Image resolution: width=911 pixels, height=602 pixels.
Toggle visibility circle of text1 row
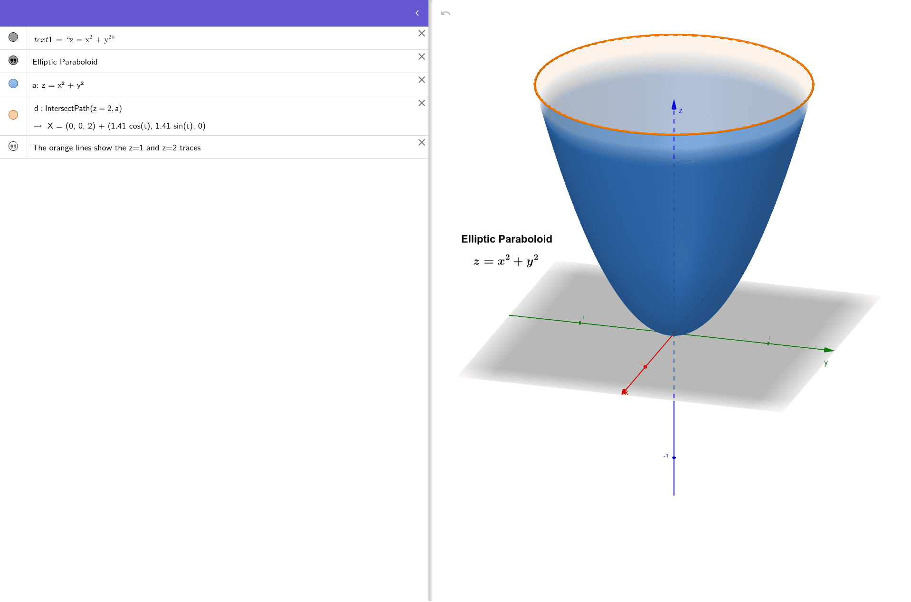tap(13, 37)
